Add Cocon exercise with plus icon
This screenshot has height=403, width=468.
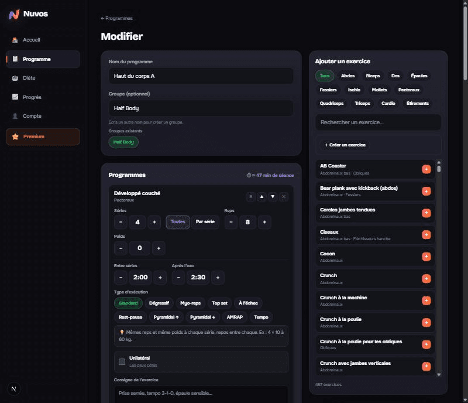[426, 257]
